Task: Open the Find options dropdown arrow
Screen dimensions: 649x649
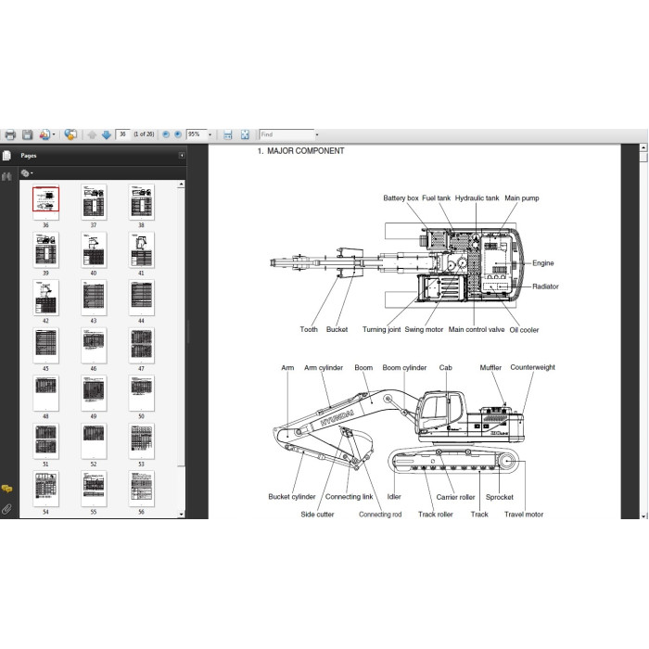Action: coord(317,134)
